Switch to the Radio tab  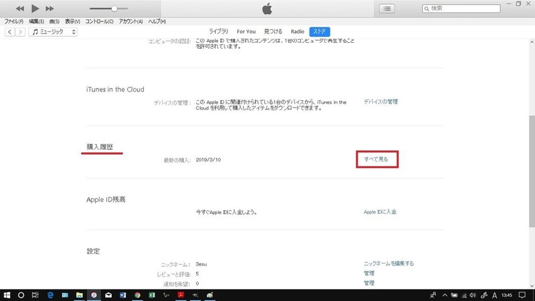point(297,31)
